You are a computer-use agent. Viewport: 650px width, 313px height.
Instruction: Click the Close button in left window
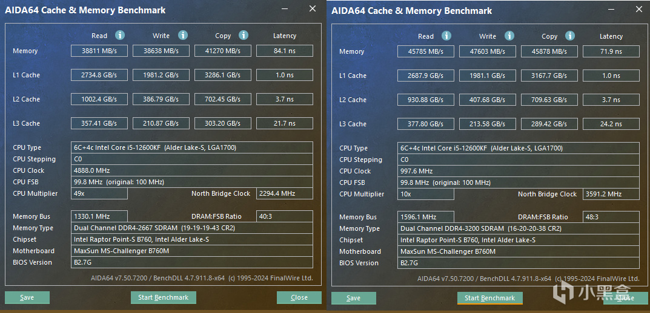(x=299, y=297)
